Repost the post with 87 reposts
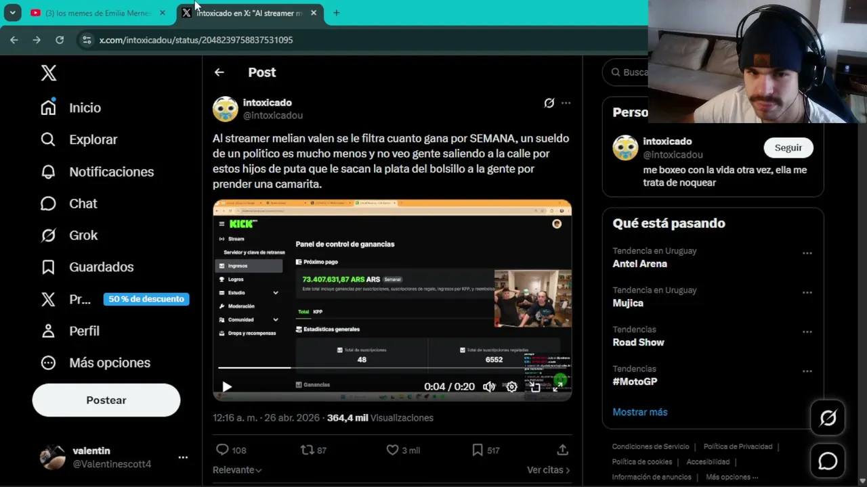 314,450
